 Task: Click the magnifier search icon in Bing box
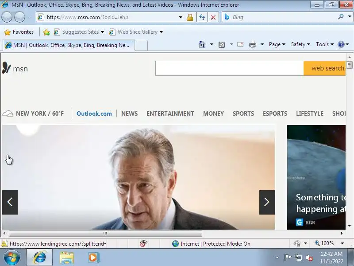pyautogui.click(x=341, y=16)
